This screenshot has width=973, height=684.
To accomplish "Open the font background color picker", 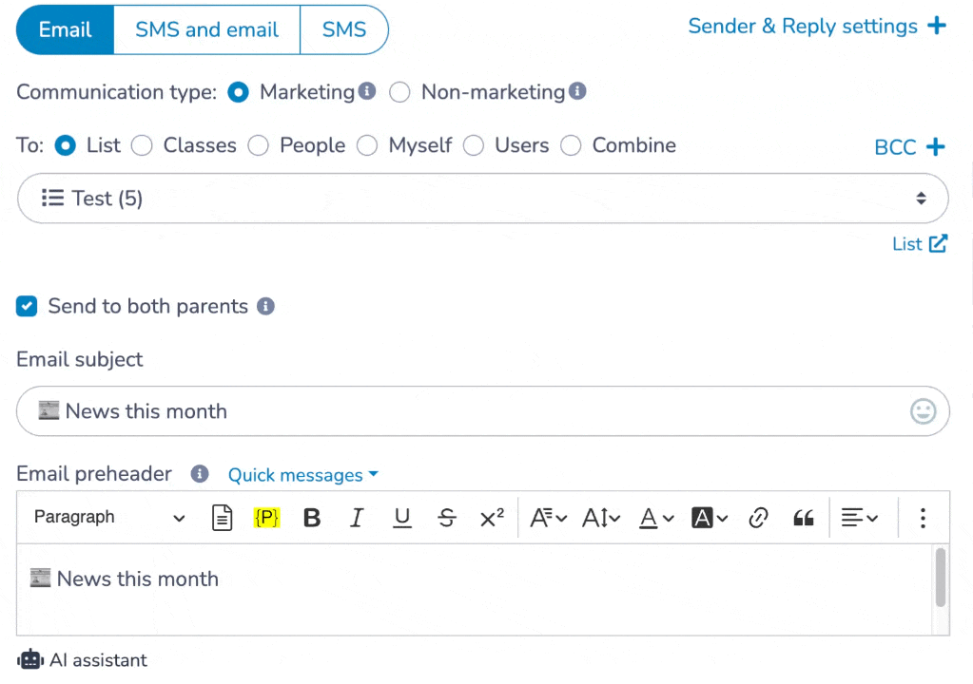I will pos(710,518).
